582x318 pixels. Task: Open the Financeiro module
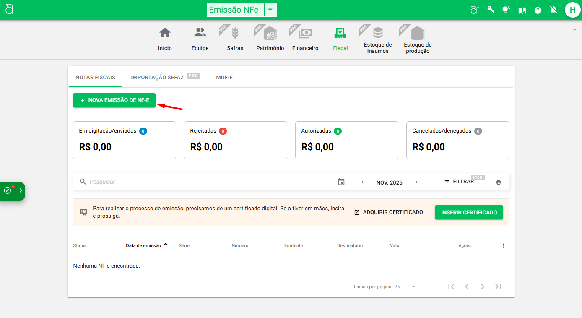coord(305,39)
